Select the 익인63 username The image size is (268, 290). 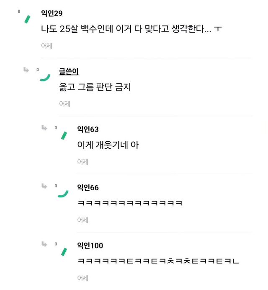pos(88,129)
